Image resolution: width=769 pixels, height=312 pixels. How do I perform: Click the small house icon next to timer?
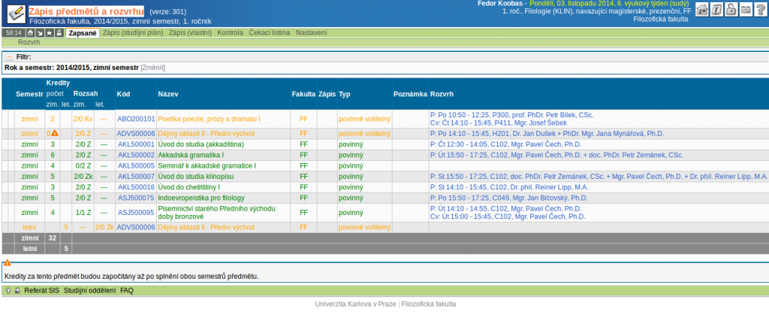point(30,33)
